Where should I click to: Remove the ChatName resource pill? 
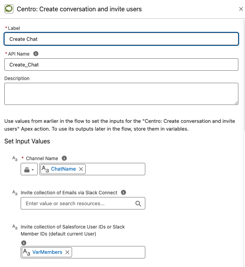[81, 169]
